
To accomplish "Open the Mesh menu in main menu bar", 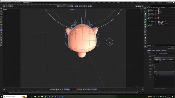I will 21,4.
